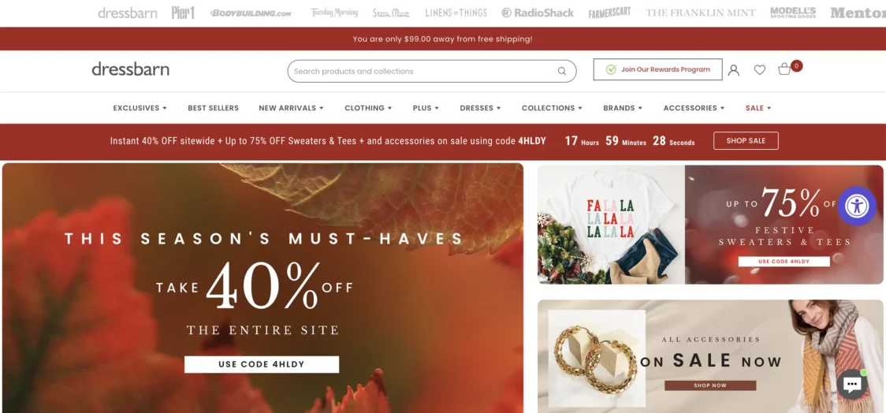The image size is (886, 413).
Task: Open the Best Sellers menu item
Action: [213, 108]
